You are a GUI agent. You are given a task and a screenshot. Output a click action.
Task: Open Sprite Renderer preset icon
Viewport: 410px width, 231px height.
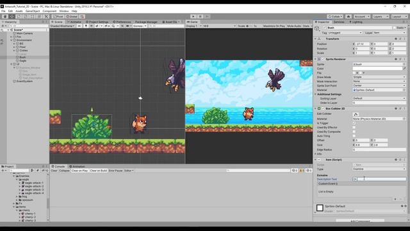pyautogui.click(x=400, y=59)
